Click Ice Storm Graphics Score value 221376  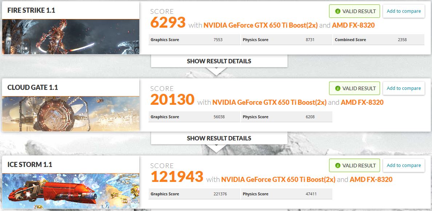[x=220, y=194]
